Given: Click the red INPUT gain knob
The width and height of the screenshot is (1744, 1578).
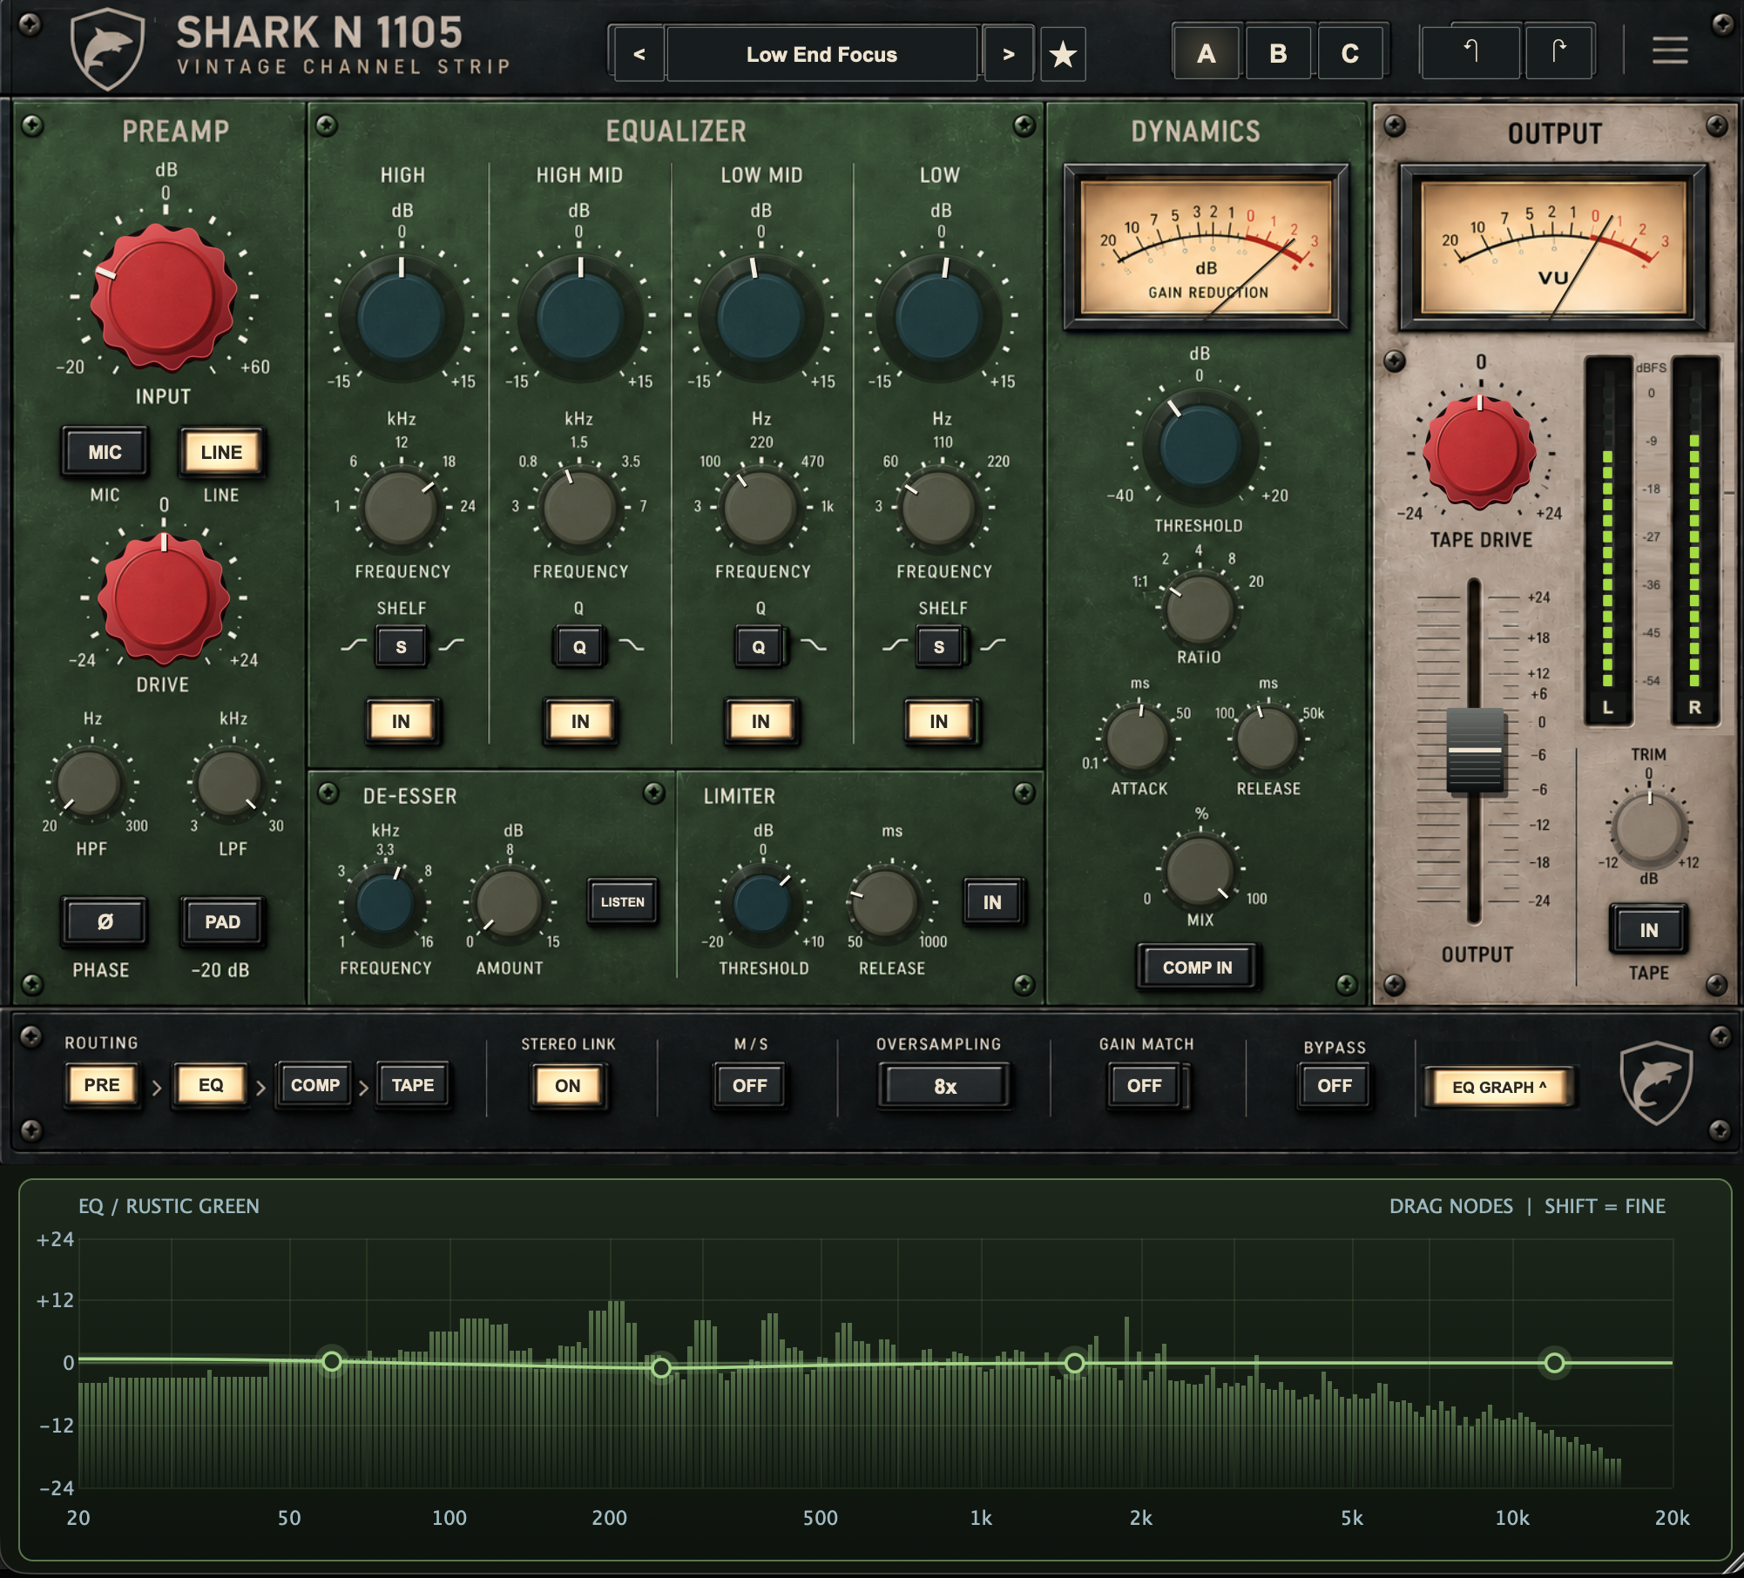Looking at the screenshot, I should click(163, 297).
